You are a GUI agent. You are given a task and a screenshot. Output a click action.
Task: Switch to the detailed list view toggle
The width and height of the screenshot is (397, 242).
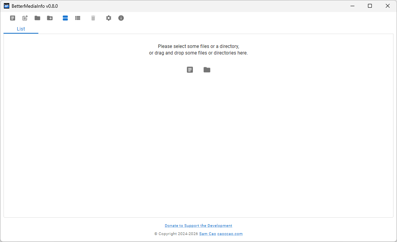point(78,18)
